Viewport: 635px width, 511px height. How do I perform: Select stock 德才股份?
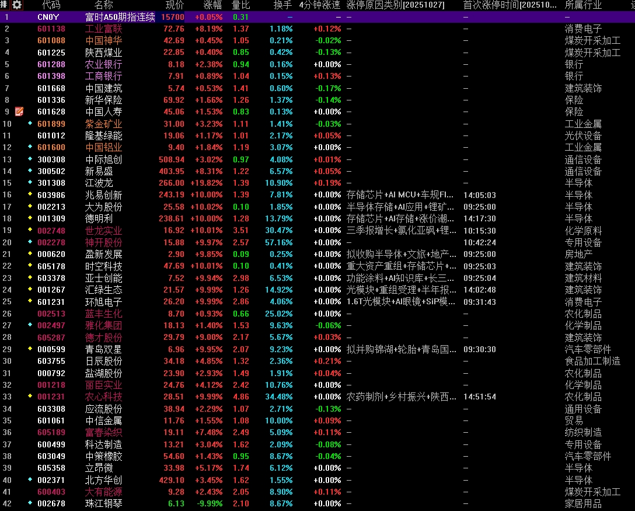click(x=104, y=338)
